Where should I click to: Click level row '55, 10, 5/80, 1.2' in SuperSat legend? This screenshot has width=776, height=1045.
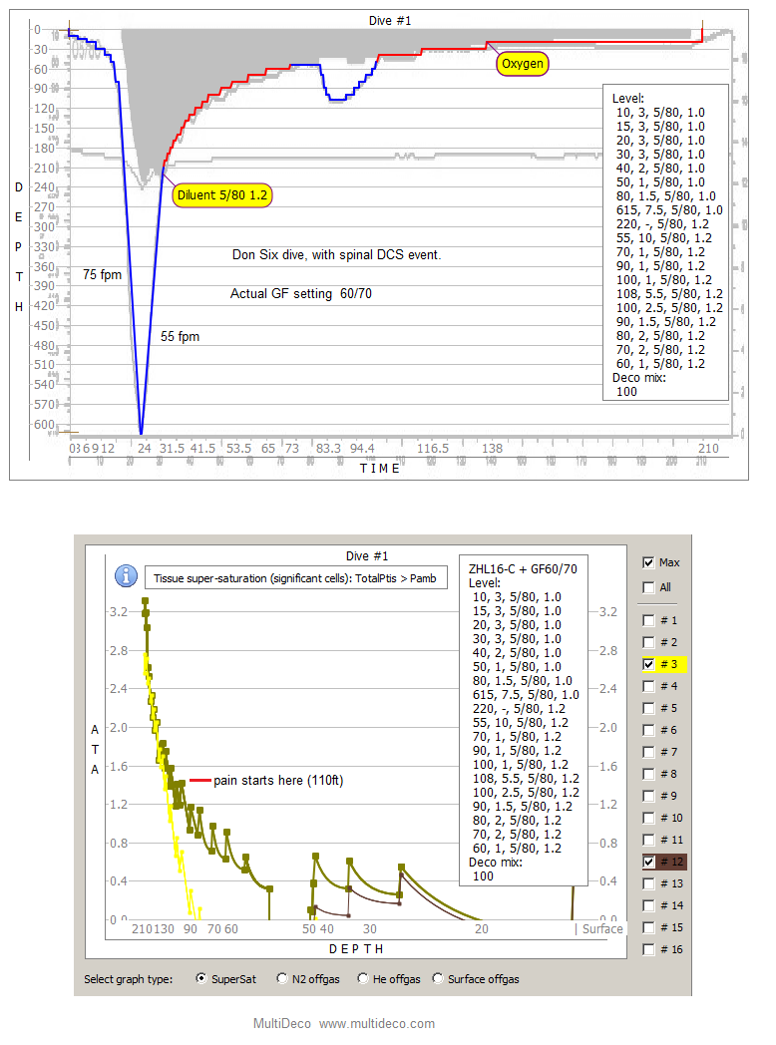(521, 723)
